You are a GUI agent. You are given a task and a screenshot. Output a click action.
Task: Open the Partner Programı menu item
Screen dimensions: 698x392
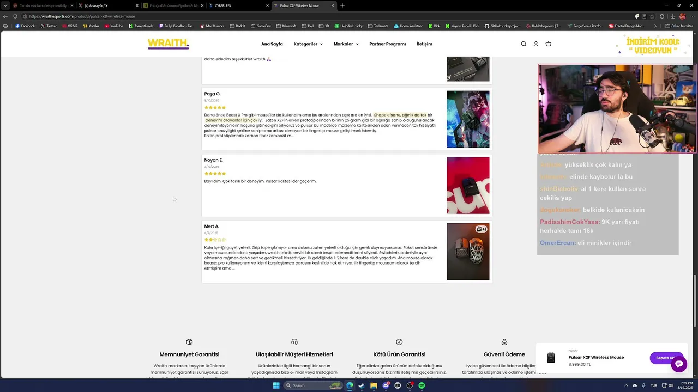click(x=388, y=44)
